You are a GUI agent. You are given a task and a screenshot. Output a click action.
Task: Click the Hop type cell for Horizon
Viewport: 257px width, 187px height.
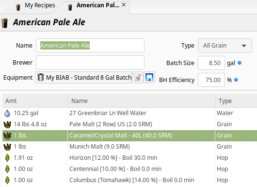pos(223,158)
